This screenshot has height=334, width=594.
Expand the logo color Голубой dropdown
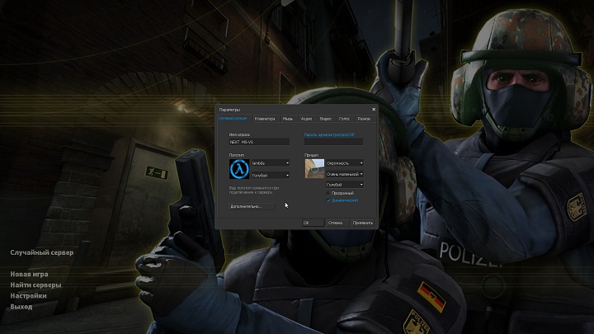pyautogui.click(x=271, y=175)
